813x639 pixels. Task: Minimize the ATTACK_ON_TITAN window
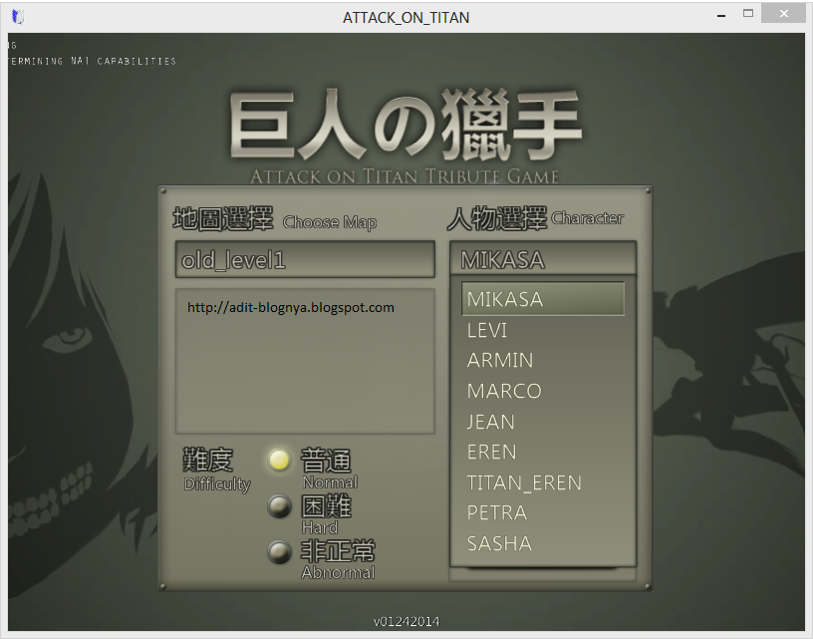coord(720,15)
